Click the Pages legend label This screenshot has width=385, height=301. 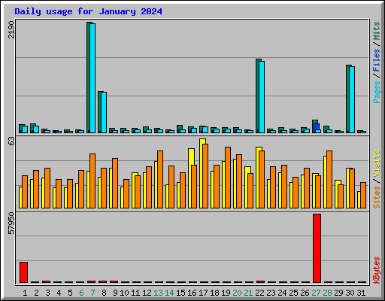[377, 92]
